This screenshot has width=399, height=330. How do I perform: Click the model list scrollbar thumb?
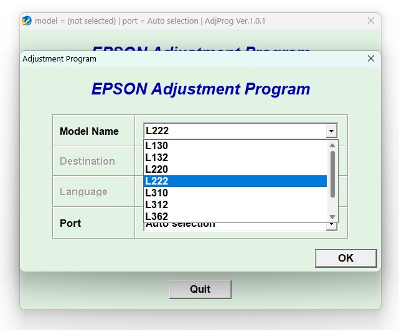pyautogui.click(x=332, y=174)
